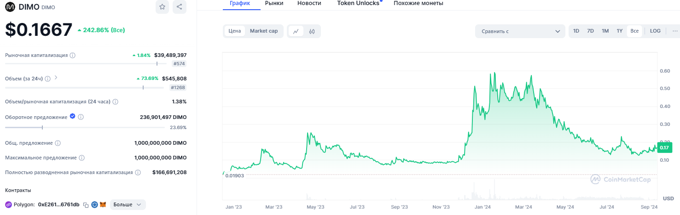Toggle LOG scale on chart

(x=655, y=31)
